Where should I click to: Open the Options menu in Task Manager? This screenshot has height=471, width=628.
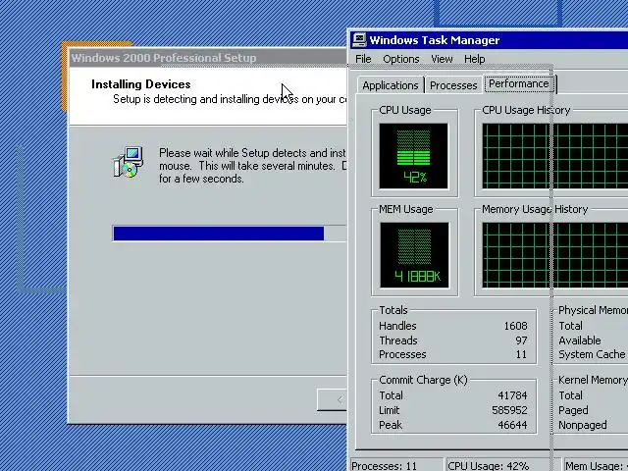401,59
